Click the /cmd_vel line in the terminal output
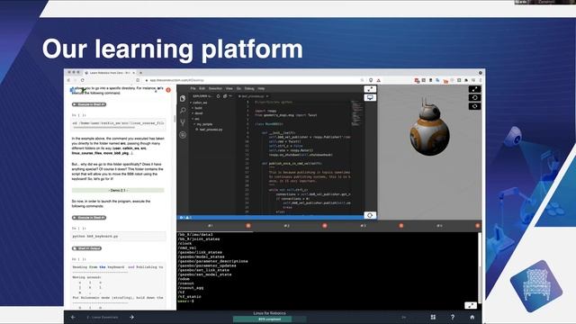 pos(187,248)
